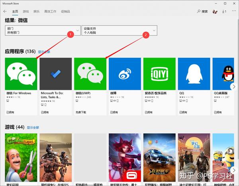Open the 迪士尼梦幻王国 game thumbnail
This screenshot has height=186, width=239.
[194, 158]
